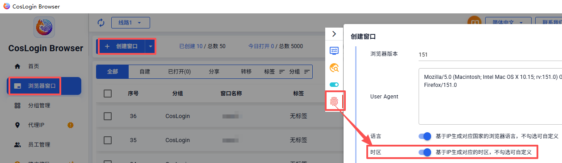Click the 联系我们 button at top right
Screen dimensions: 562x163
(x=549, y=22)
